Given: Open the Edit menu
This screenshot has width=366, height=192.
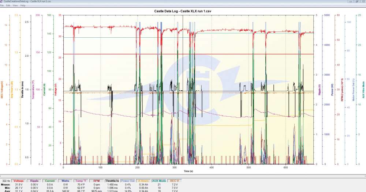Looking at the screenshot, I should coord(8,5).
